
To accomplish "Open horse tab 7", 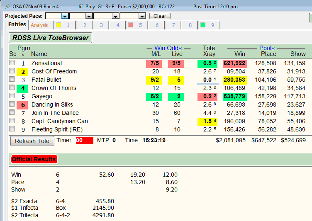I will tap(173, 25).
